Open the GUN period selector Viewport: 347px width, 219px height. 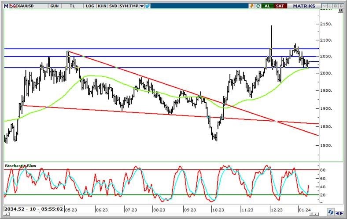(x=55, y=6)
